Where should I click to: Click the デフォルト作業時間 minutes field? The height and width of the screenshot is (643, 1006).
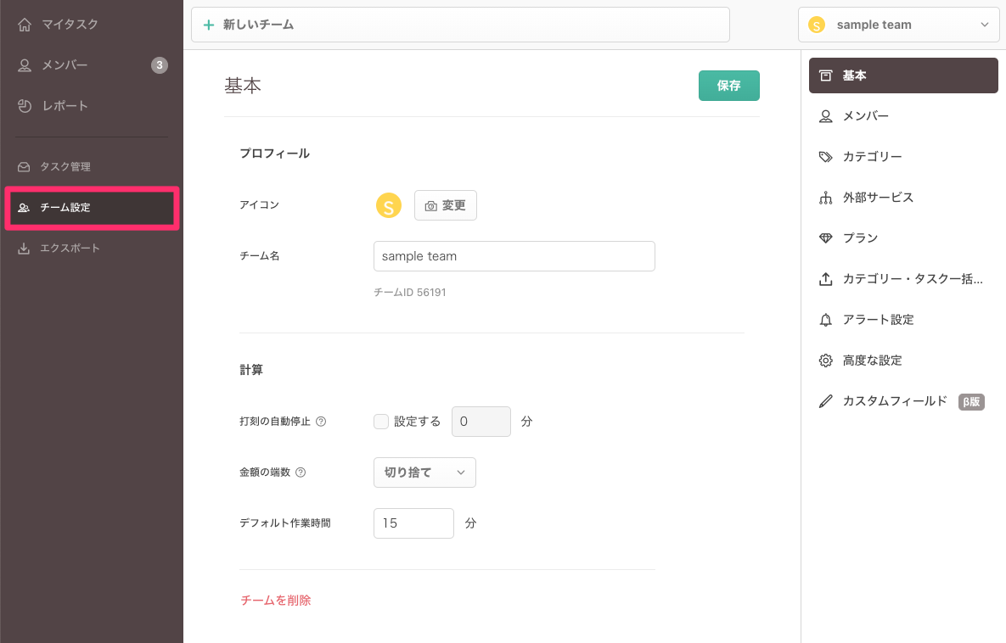click(x=413, y=523)
